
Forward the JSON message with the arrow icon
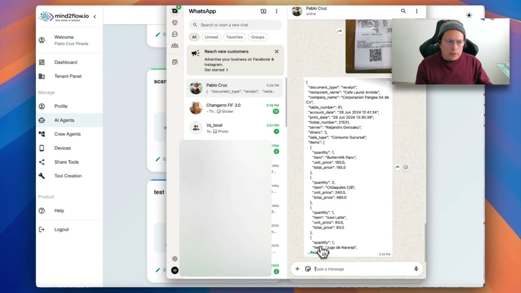(397, 167)
